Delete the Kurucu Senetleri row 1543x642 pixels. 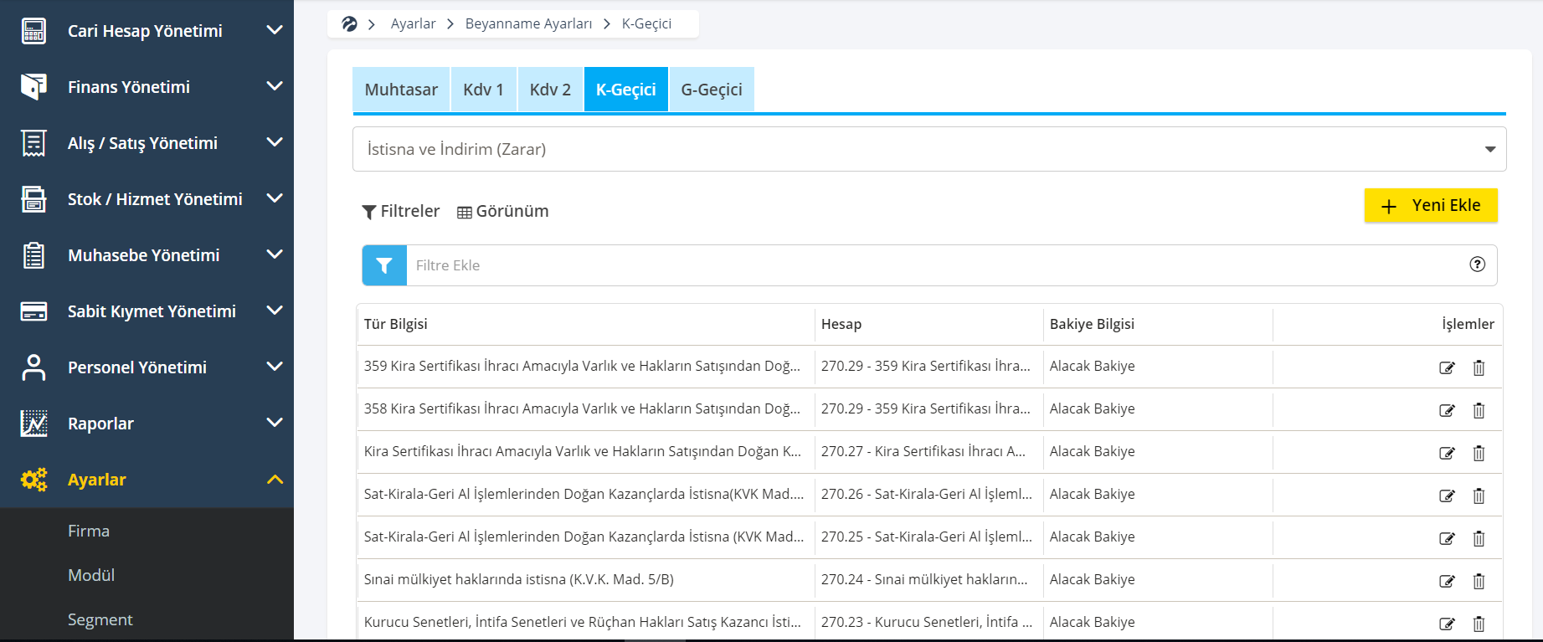pos(1479,624)
